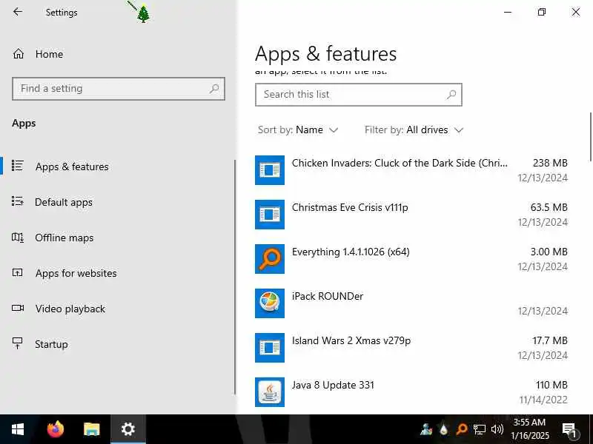Viewport: 593px width, 444px height.
Task: Select the Chicken Invaders app entry
Action: [411, 170]
